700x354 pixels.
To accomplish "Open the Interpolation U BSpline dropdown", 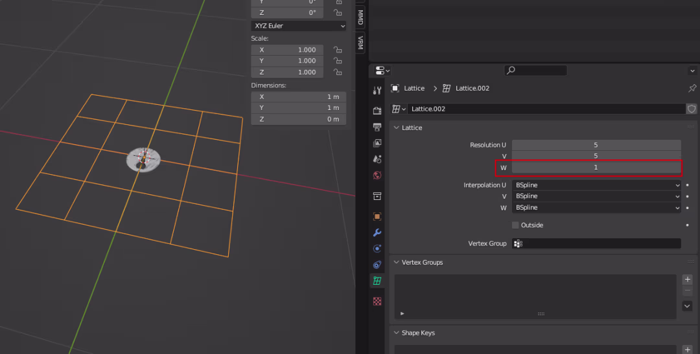I will pyautogui.click(x=596, y=185).
